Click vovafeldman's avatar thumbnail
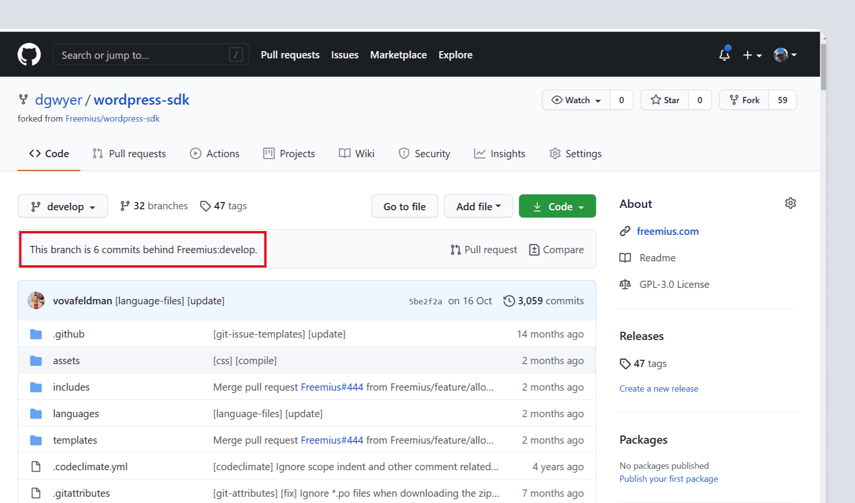The height and width of the screenshot is (503, 855). click(x=36, y=300)
